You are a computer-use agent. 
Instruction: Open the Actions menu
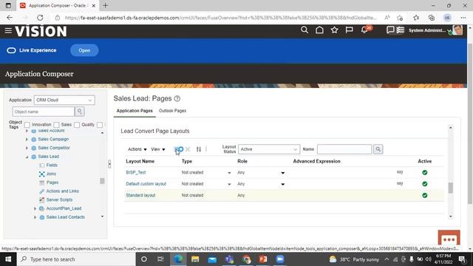coord(137,149)
